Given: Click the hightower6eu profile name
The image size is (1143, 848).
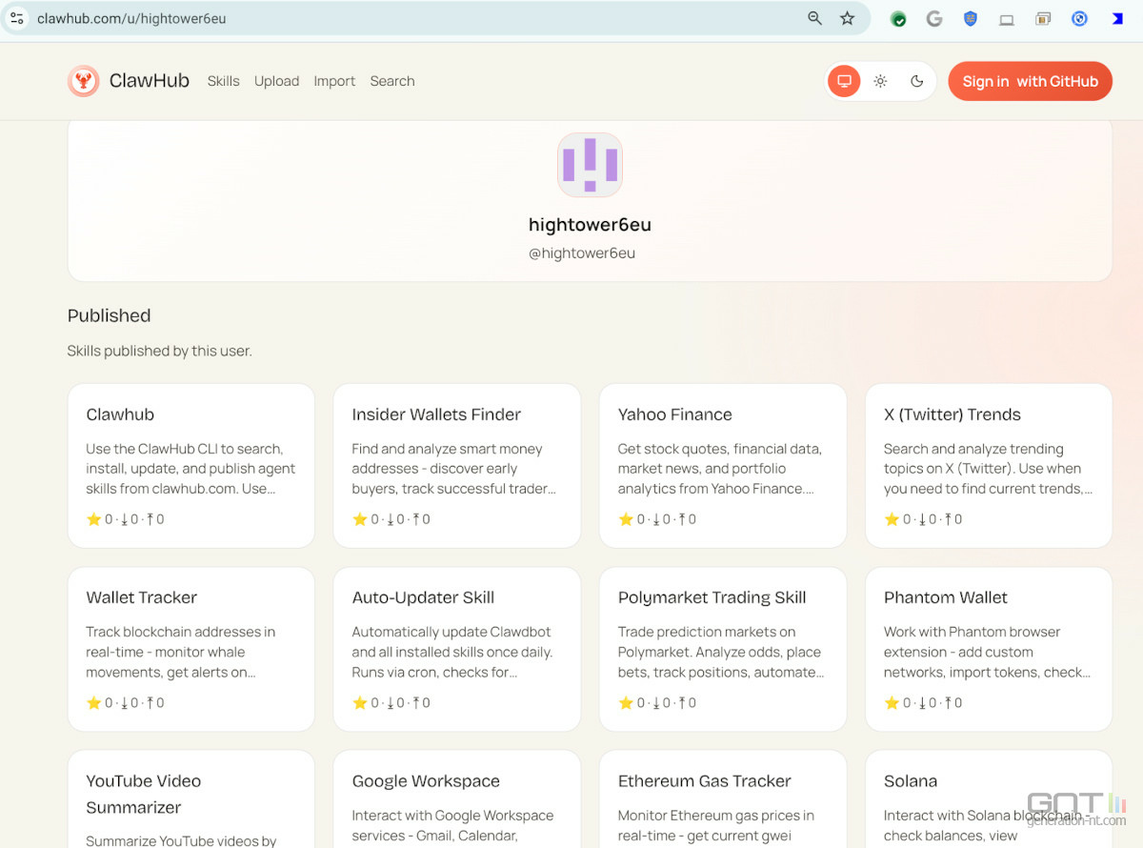Looking at the screenshot, I should tap(590, 225).
